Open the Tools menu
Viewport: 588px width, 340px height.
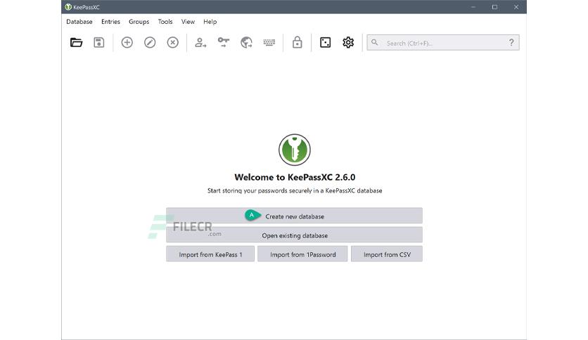coord(165,22)
